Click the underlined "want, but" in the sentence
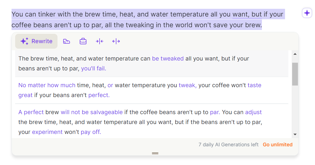315x165 pixels. (247, 14)
